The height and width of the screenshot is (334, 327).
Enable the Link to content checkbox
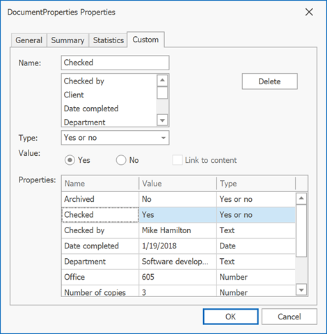point(177,160)
